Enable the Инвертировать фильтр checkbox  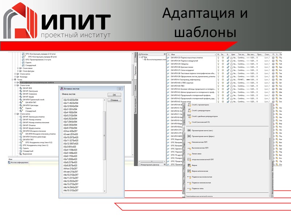(140, 165)
